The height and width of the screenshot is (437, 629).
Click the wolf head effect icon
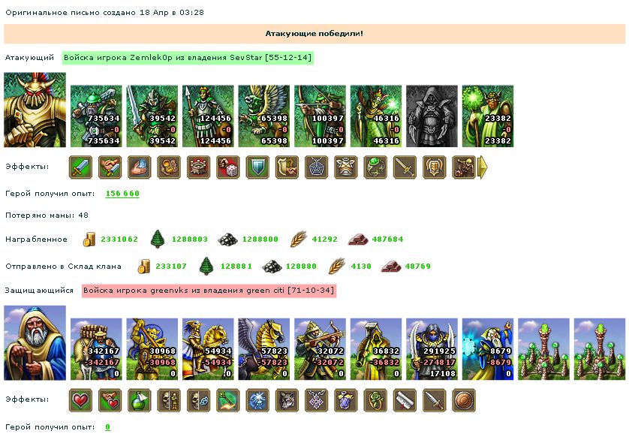pyautogui.click(x=287, y=400)
